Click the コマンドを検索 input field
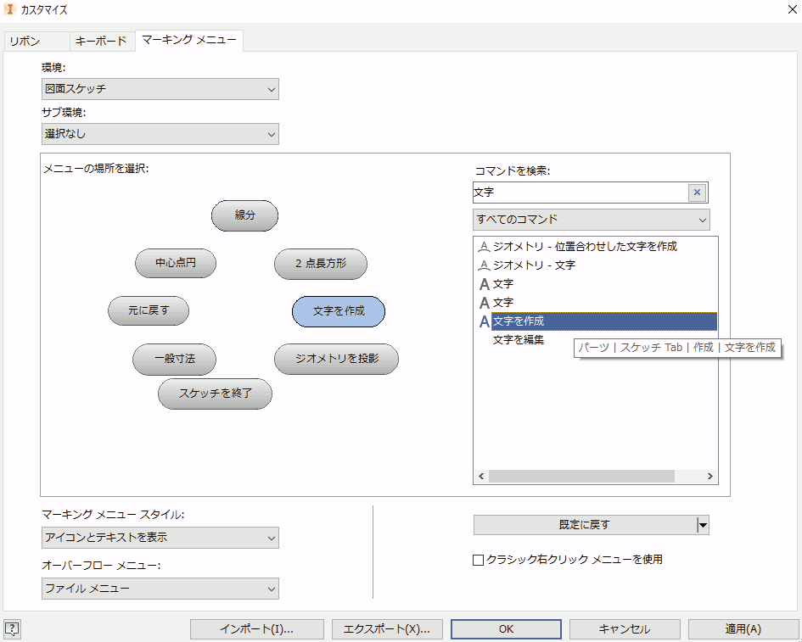Viewport: 802px width, 642px height. [580, 193]
